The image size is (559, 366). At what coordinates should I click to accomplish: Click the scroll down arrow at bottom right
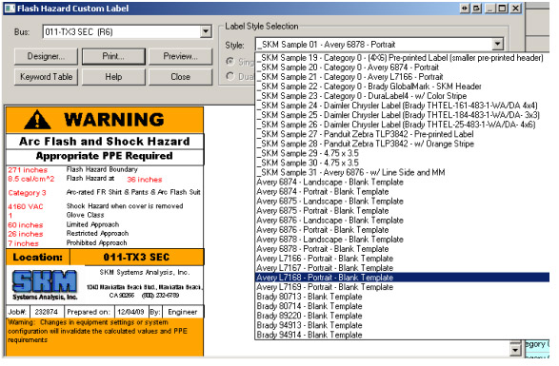pyautogui.click(x=515, y=351)
